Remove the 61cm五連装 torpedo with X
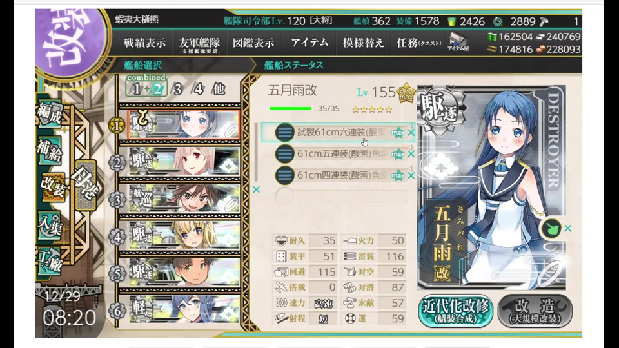Screen dimensions: 619x348 tap(411, 154)
